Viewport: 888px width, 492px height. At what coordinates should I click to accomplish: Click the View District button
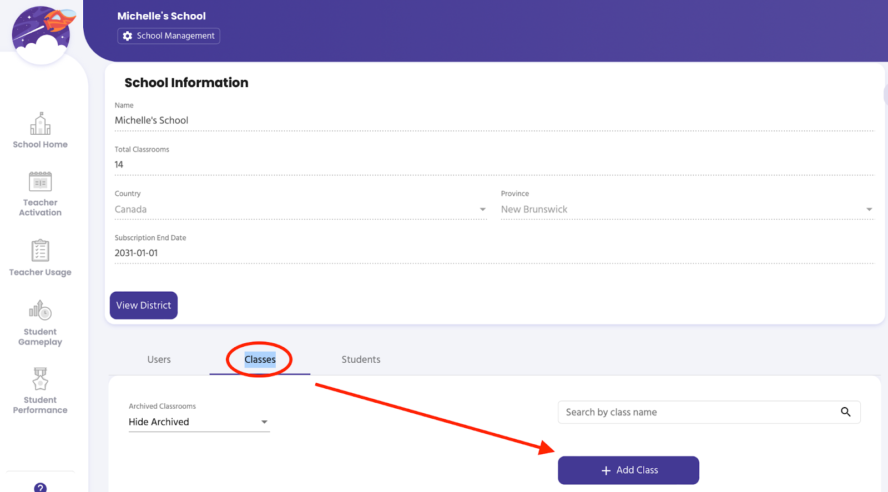(x=144, y=306)
